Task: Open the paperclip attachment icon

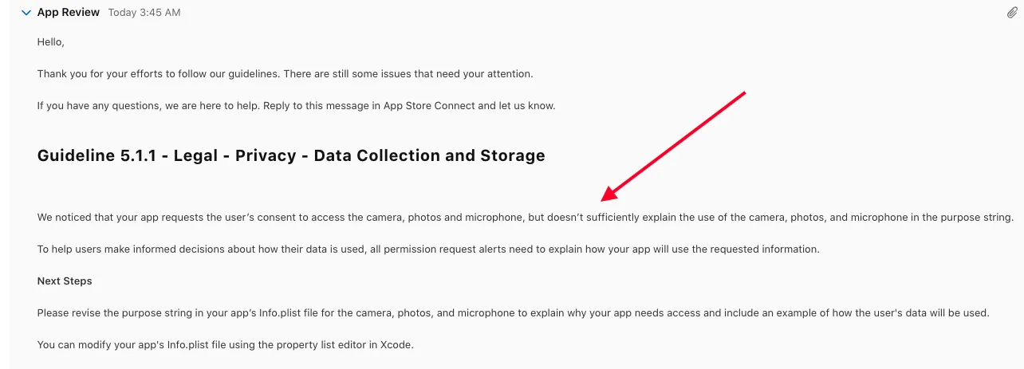Action: [1012, 13]
